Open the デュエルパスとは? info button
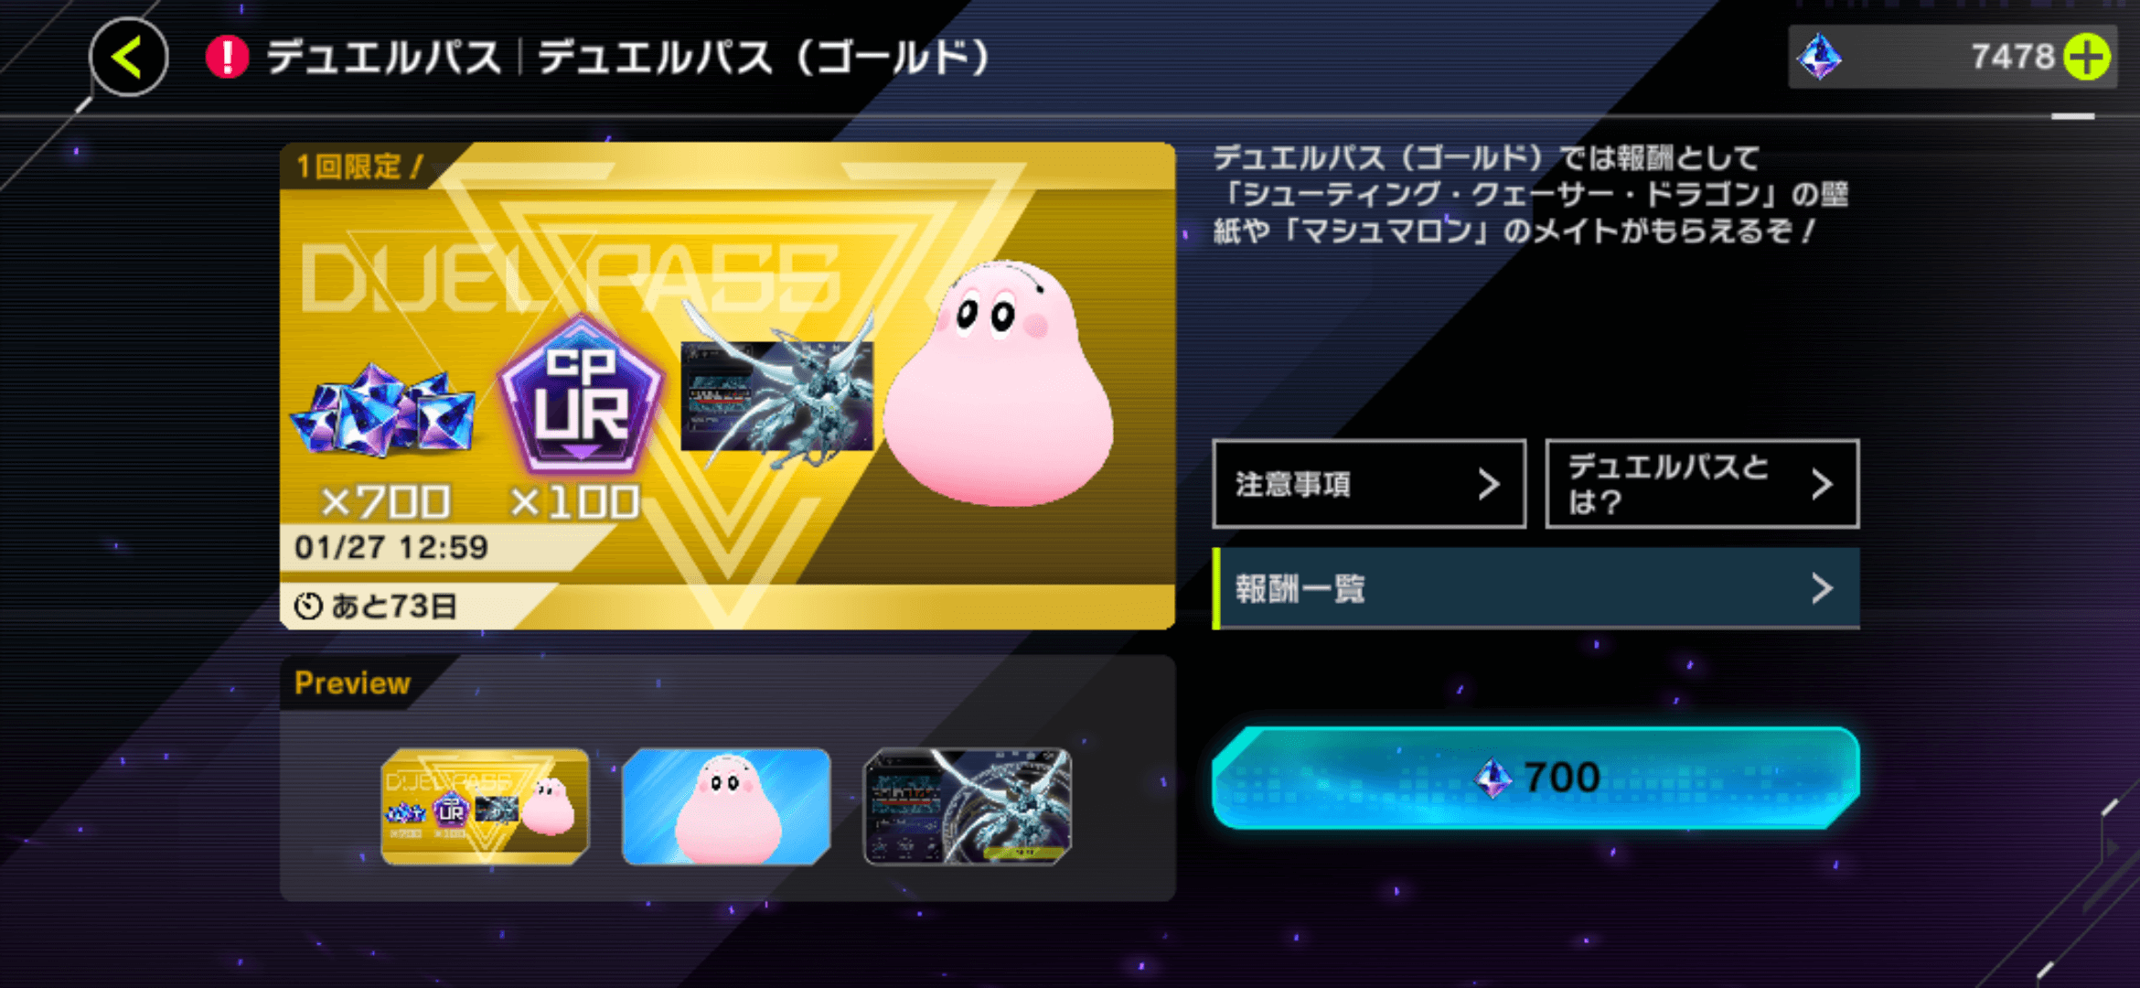The image size is (2140, 988). click(1702, 484)
